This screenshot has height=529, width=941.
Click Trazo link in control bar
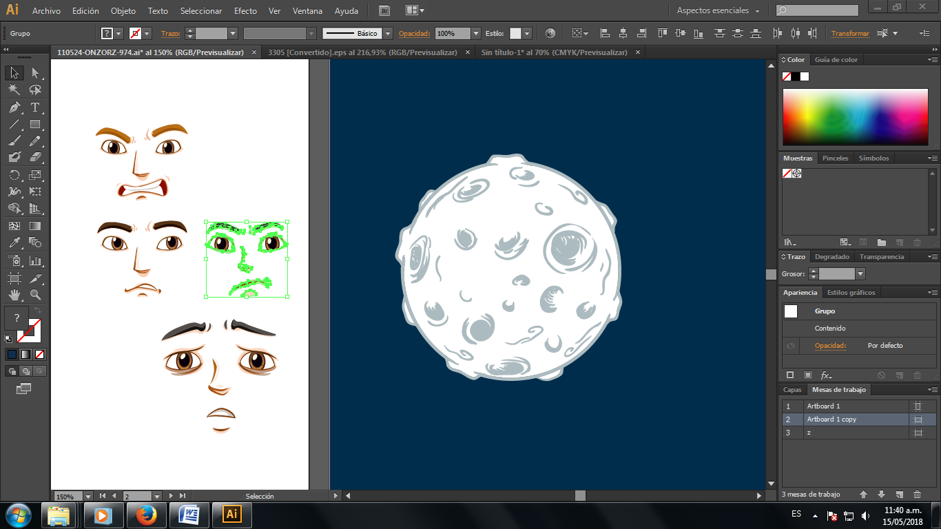coord(170,34)
